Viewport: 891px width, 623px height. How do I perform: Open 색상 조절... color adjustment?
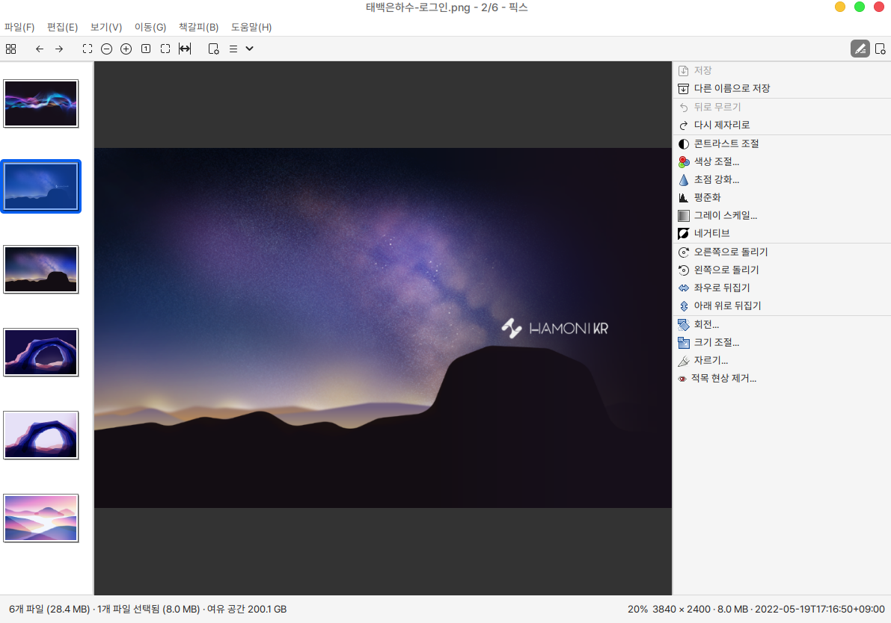click(x=716, y=161)
